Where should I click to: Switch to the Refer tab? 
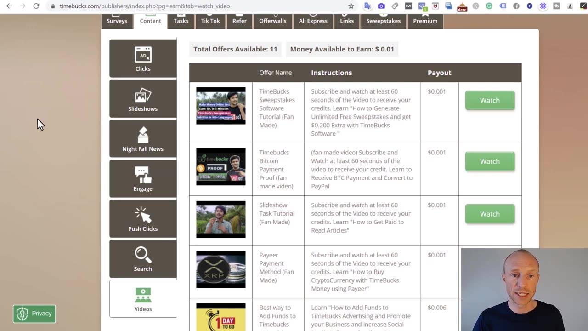(x=239, y=21)
